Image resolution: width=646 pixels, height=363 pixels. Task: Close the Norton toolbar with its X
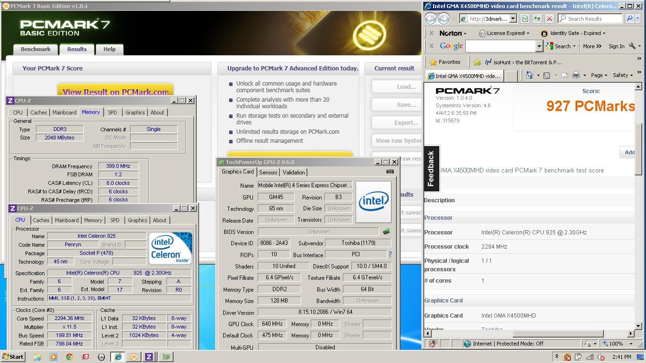coord(431,33)
